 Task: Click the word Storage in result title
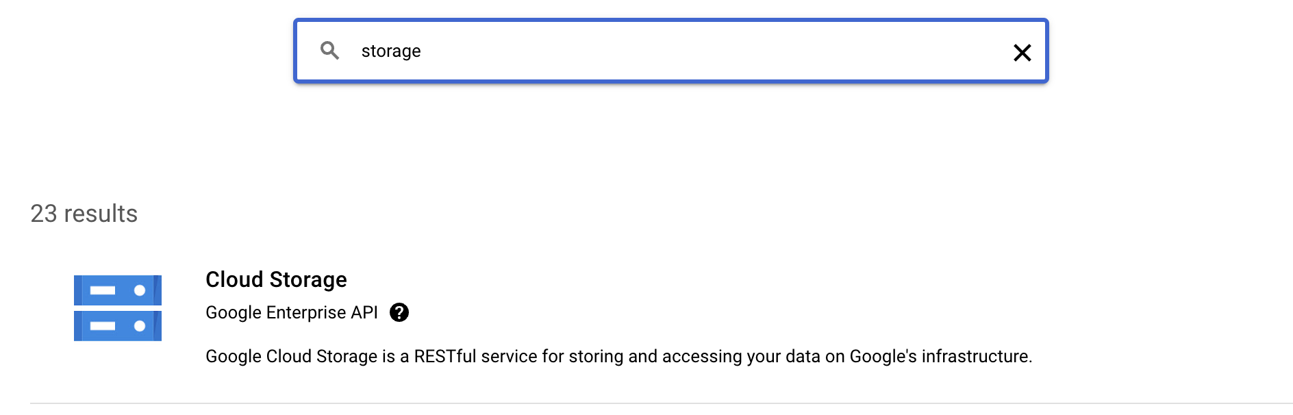[x=308, y=279]
